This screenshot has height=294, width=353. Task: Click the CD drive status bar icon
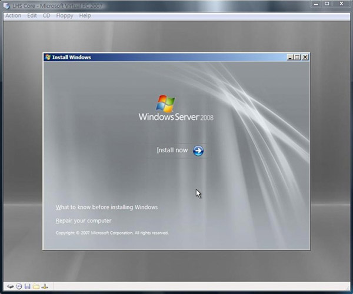[x=19, y=286]
